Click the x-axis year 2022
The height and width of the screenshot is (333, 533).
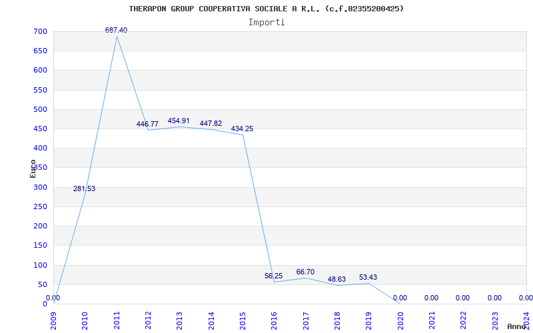coord(464,321)
